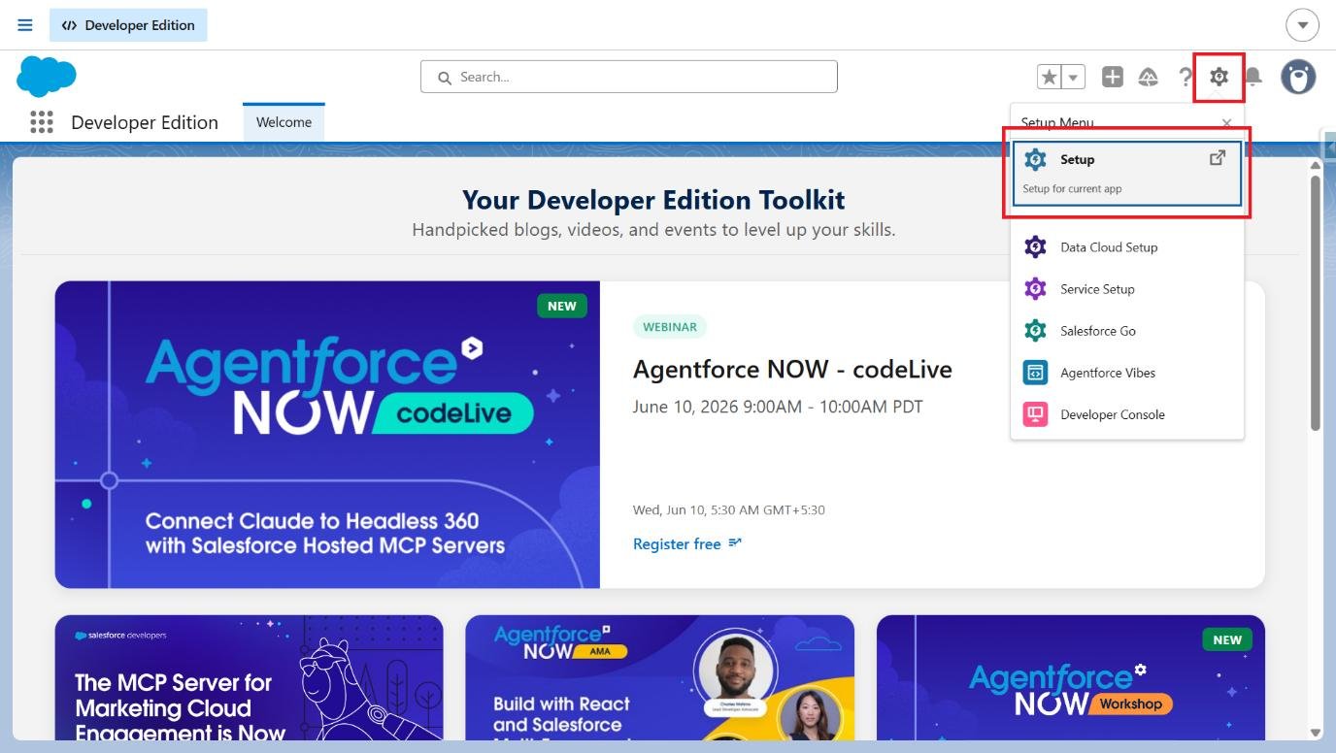
Task: Click the green Salesforce Go gear icon
Action: click(1035, 330)
